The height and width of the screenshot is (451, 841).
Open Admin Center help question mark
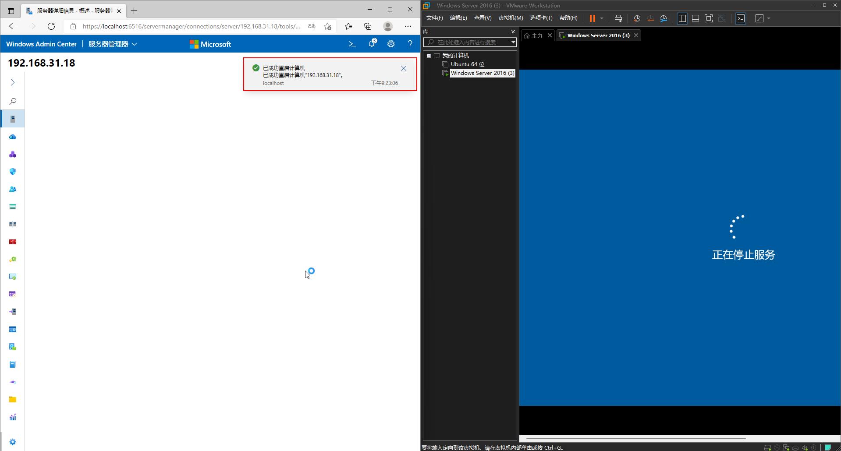coord(410,44)
